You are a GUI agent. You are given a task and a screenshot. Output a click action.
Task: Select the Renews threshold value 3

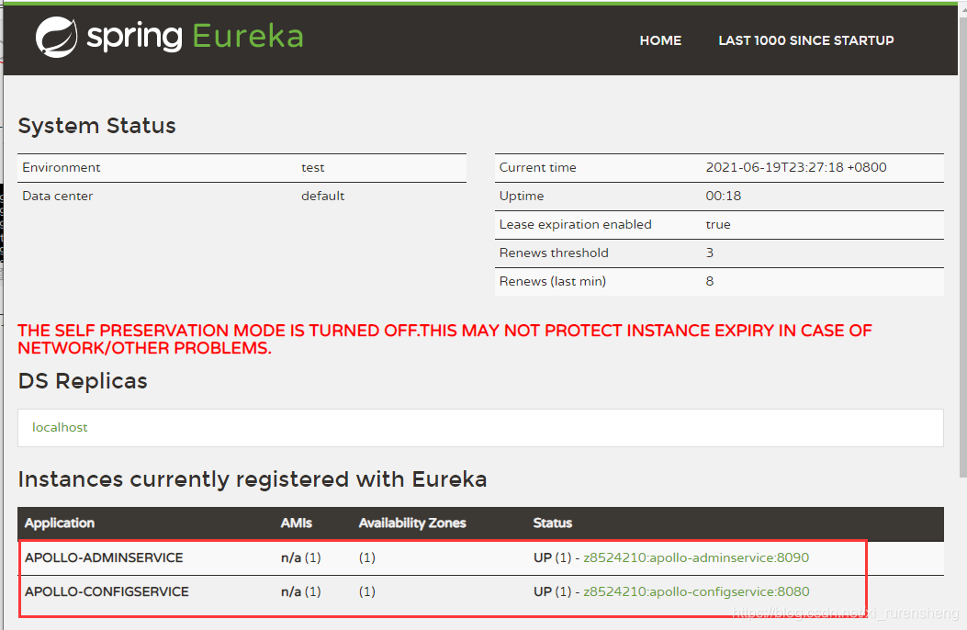click(710, 253)
